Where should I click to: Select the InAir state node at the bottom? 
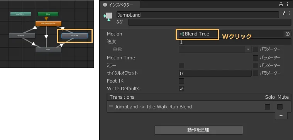48,50
